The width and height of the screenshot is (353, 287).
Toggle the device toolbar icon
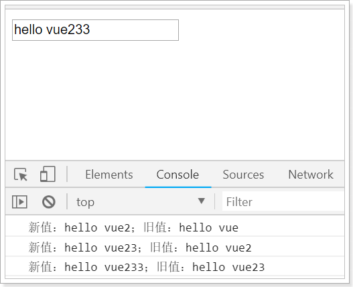pyautogui.click(x=48, y=174)
